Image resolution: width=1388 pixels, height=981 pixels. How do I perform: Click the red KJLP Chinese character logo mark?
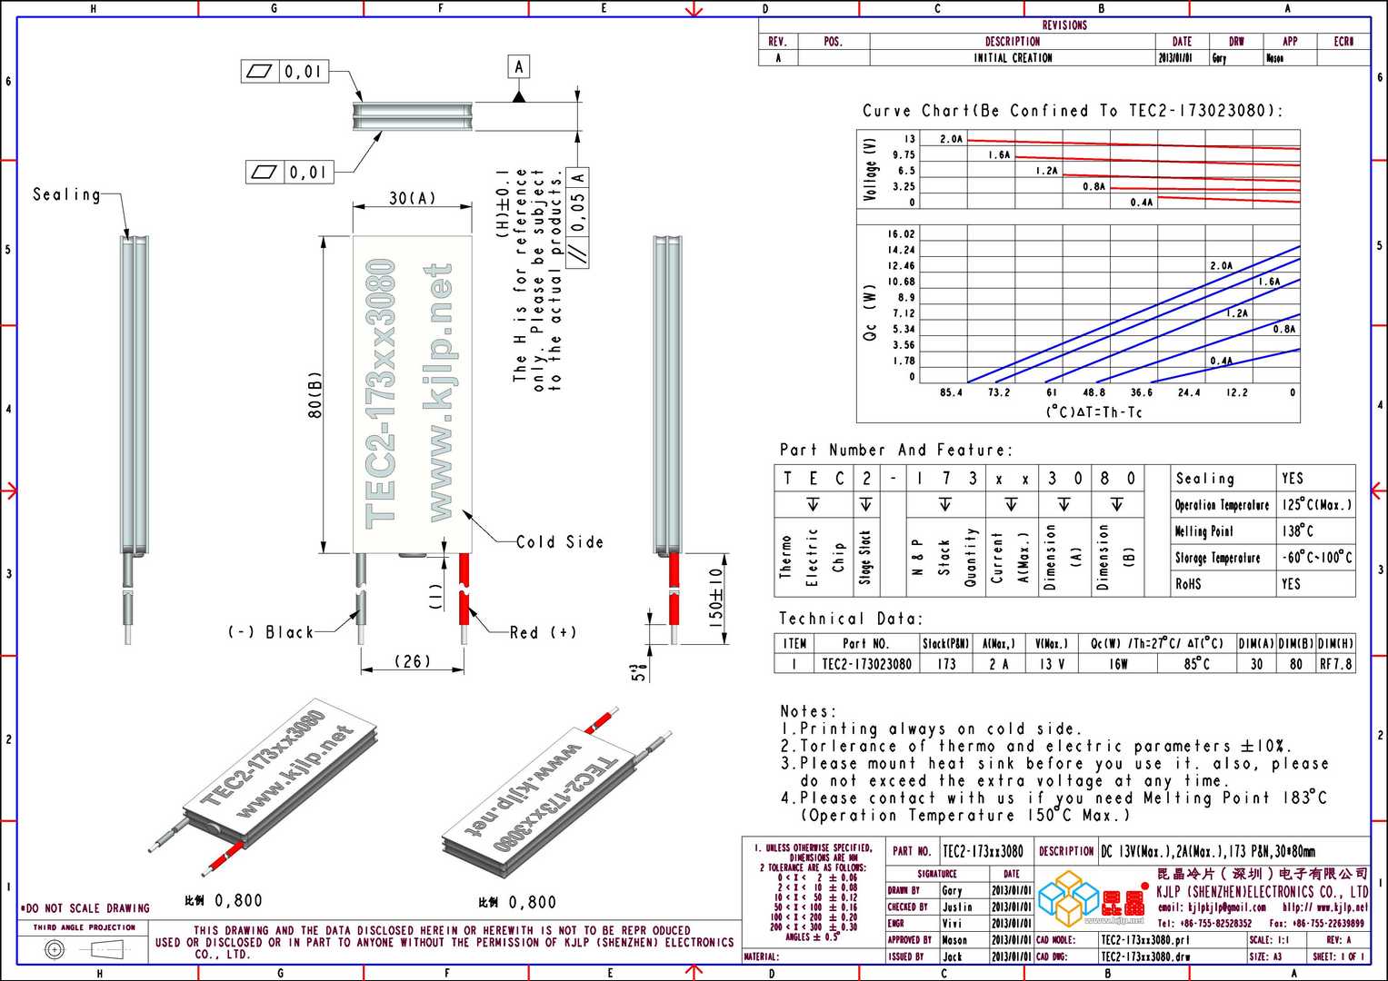click(x=1123, y=900)
